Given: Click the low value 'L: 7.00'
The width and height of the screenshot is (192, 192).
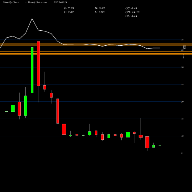Looking at the screenshot, I should point(99,12).
